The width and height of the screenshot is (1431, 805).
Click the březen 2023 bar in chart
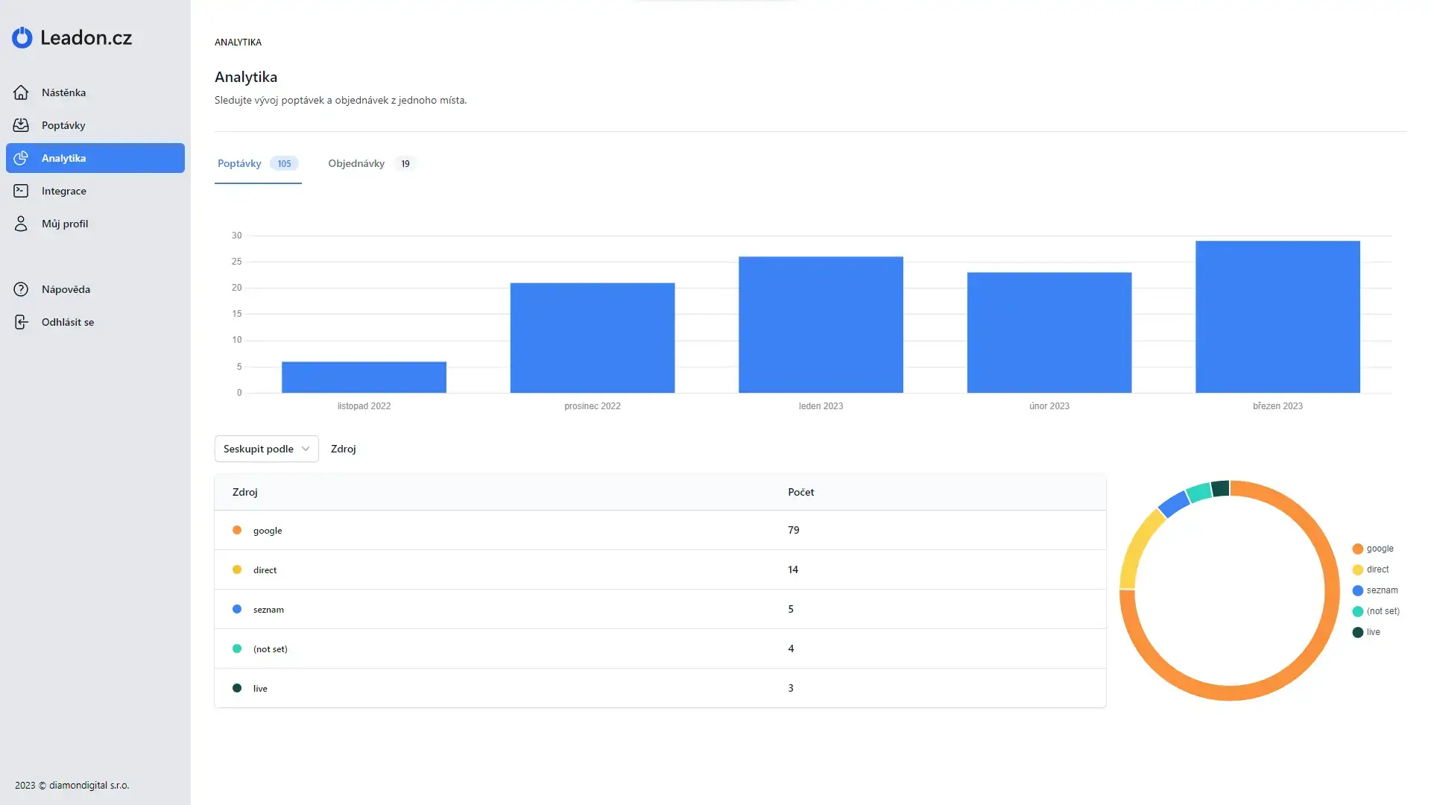coord(1277,317)
